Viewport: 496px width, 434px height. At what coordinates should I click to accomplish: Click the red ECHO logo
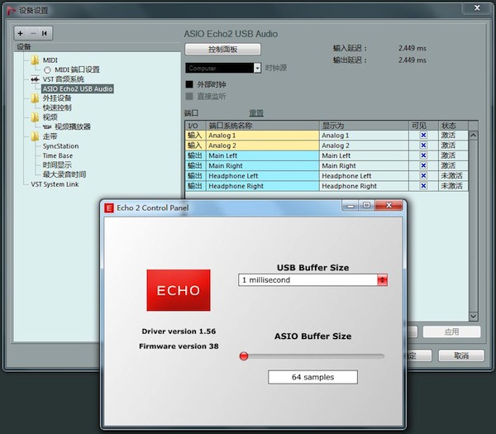pos(178,290)
